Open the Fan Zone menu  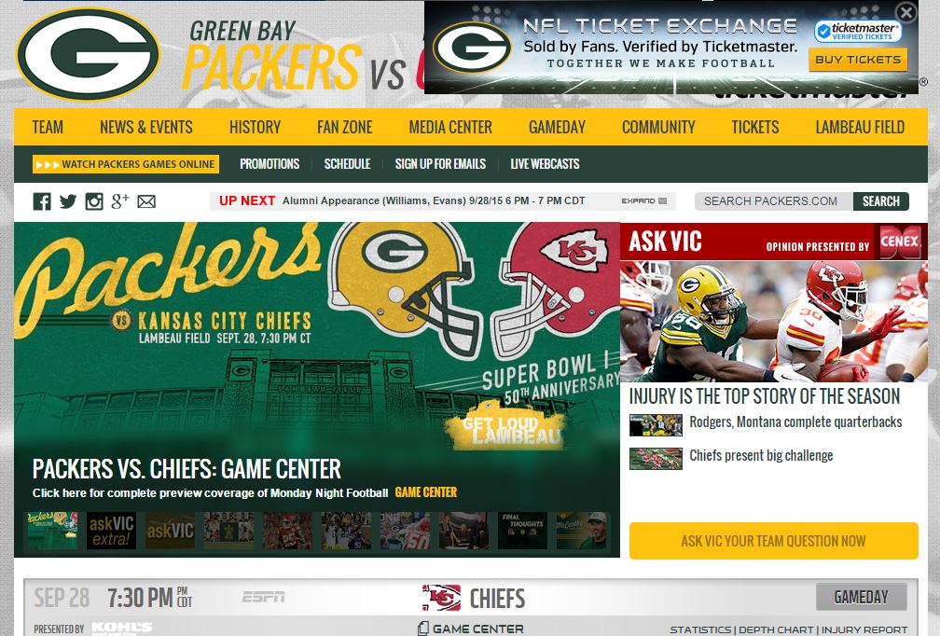pos(344,127)
